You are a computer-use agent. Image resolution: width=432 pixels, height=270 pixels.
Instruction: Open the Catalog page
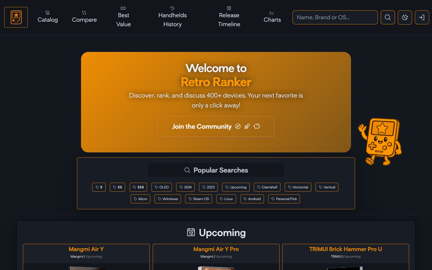[48, 17]
